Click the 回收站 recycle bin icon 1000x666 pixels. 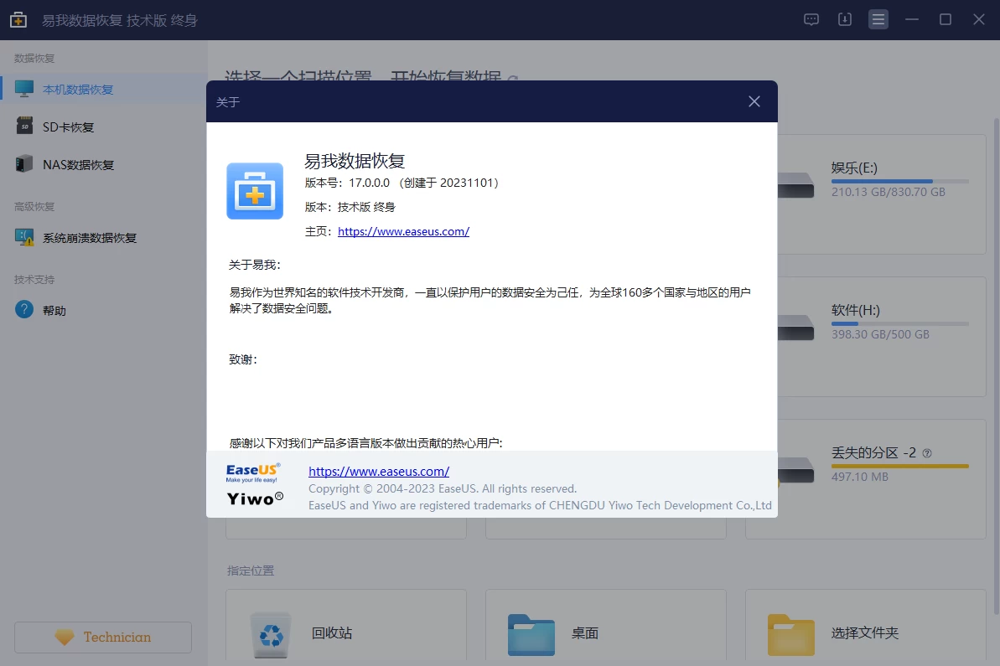click(x=271, y=634)
